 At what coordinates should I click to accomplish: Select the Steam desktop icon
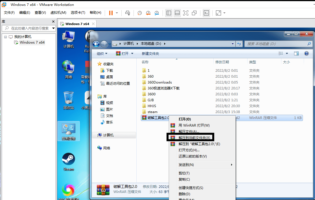click(x=69, y=162)
